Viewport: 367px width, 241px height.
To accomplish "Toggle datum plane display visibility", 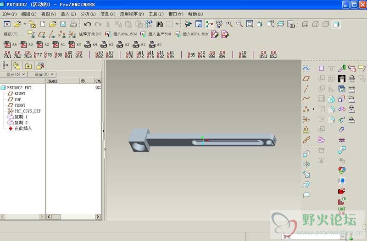I will click(42, 34).
